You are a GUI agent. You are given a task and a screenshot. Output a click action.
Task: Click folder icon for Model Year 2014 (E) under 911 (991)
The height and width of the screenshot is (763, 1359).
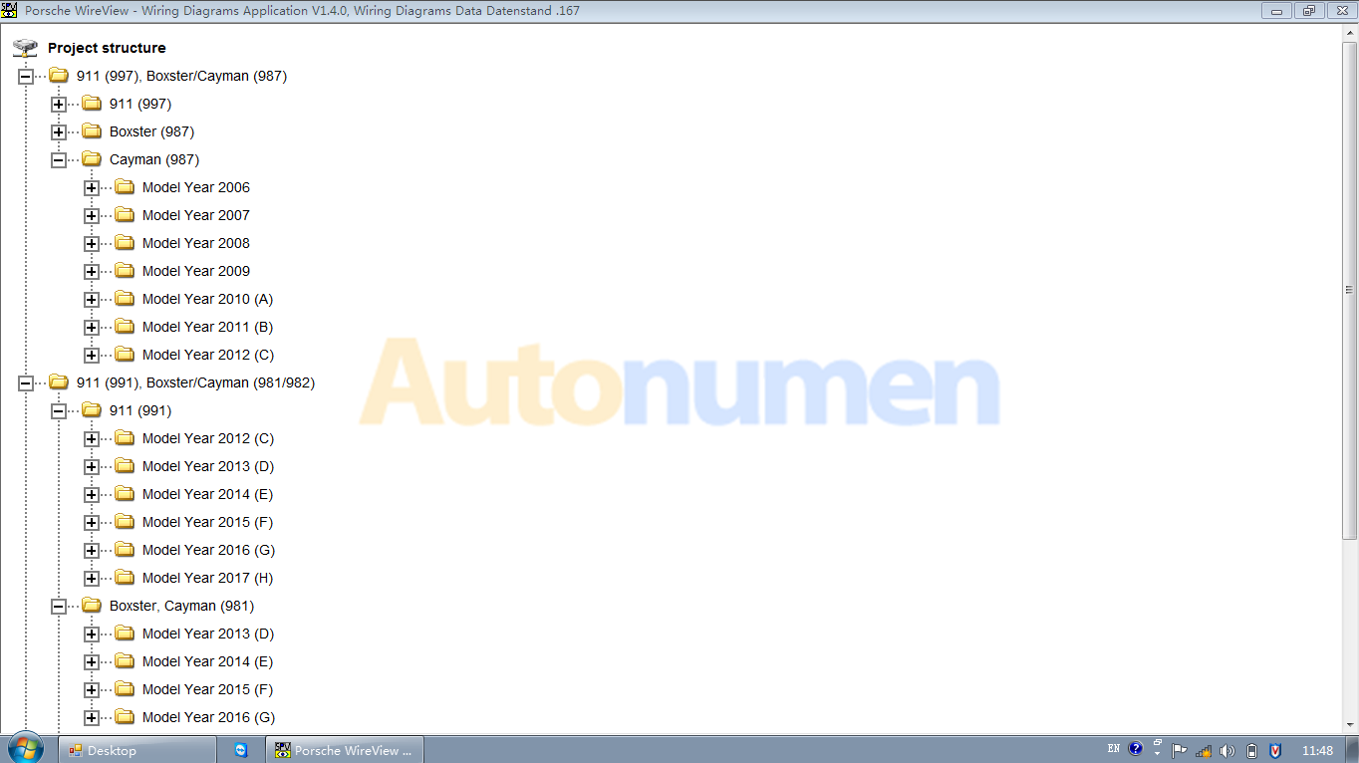point(125,493)
